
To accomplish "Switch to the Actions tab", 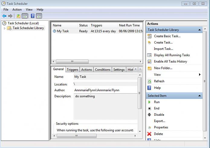I will 86,70.
